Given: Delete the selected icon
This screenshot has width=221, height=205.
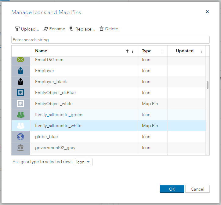Looking at the screenshot, I should point(109,29).
